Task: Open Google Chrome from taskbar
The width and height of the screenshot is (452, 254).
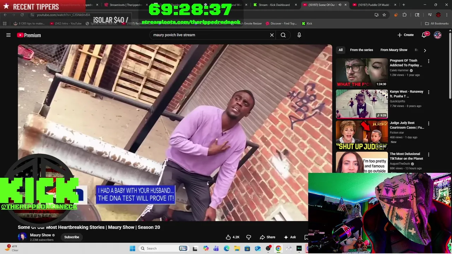Action: 278,248
